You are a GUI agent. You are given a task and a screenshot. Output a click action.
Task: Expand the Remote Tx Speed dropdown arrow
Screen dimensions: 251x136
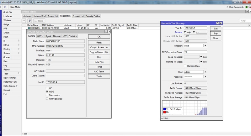[x=201, y=61]
